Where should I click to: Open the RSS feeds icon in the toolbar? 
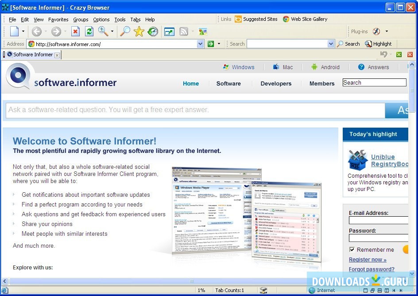183,31
